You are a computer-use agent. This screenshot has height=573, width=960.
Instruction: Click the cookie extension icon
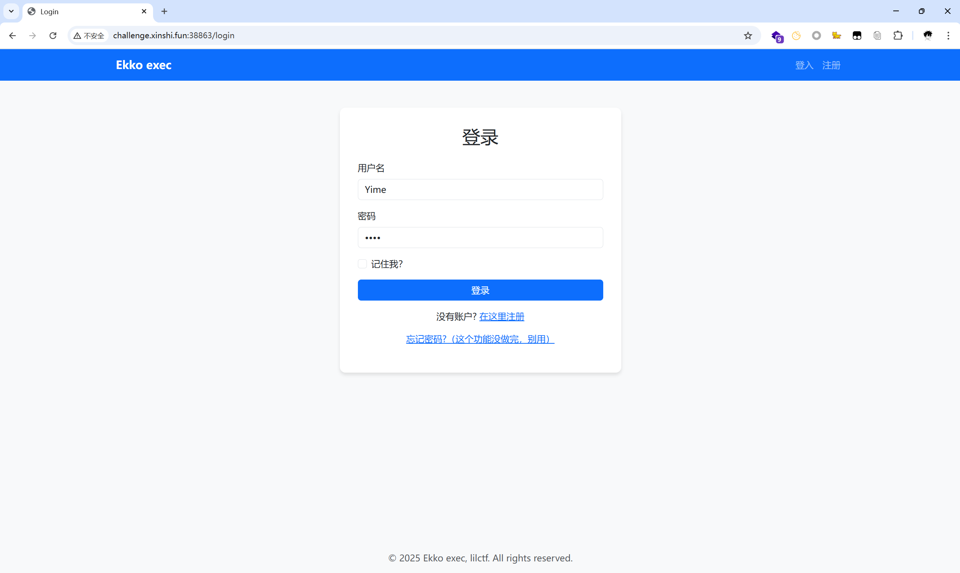(796, 36)
